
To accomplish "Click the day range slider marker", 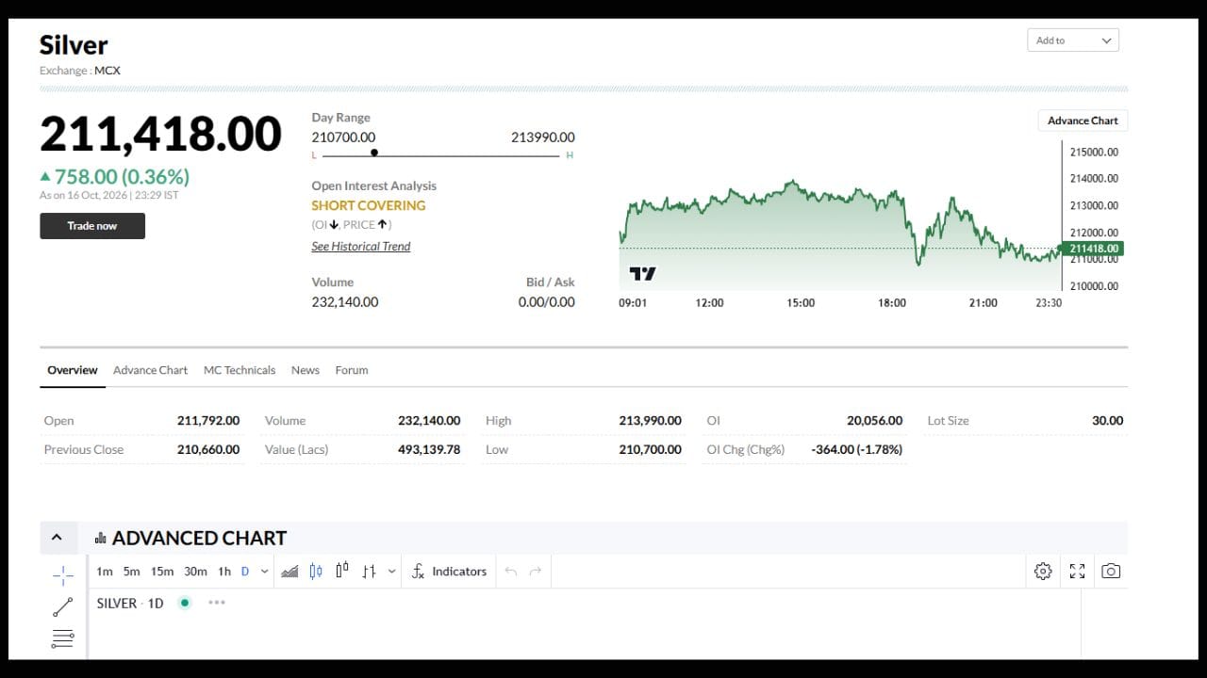I will [374, 153].
